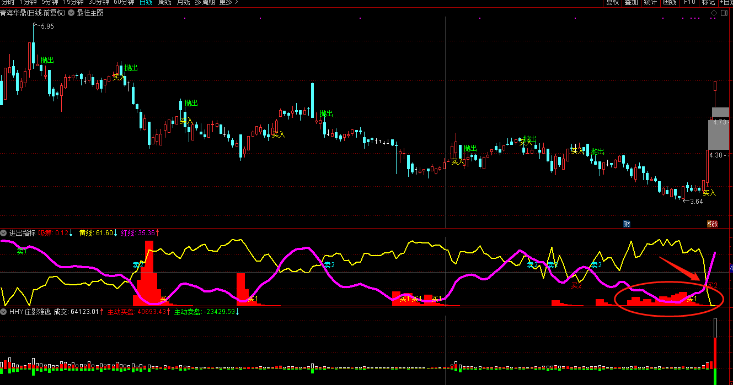This screenshot has width=733, height=385.
Task: Select the 1分钟 period tab
Action: point(28,2)
